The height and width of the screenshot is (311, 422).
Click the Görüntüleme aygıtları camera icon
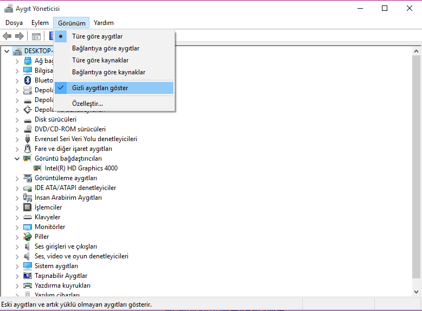point(28,178)
